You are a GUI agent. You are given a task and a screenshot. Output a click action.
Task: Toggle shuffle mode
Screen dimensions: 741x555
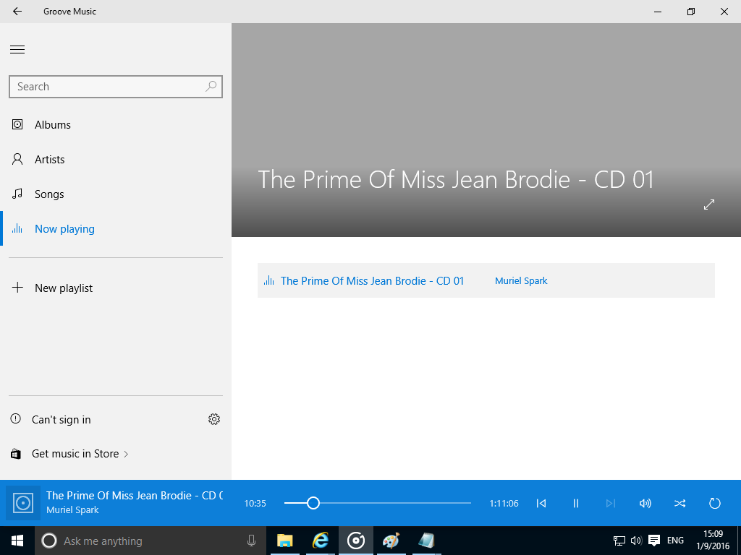tap(679, 504)
